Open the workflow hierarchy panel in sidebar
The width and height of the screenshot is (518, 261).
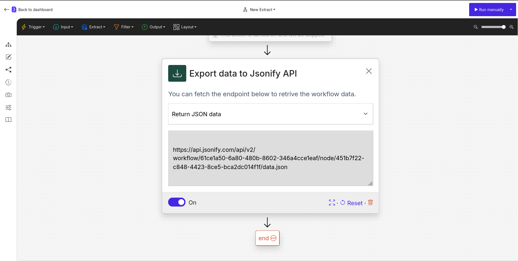[x=8, y=44]
